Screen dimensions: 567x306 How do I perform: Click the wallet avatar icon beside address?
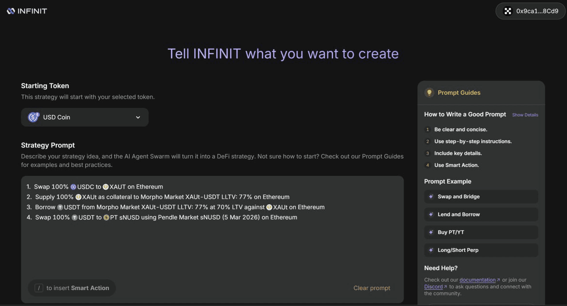point(508,11)
